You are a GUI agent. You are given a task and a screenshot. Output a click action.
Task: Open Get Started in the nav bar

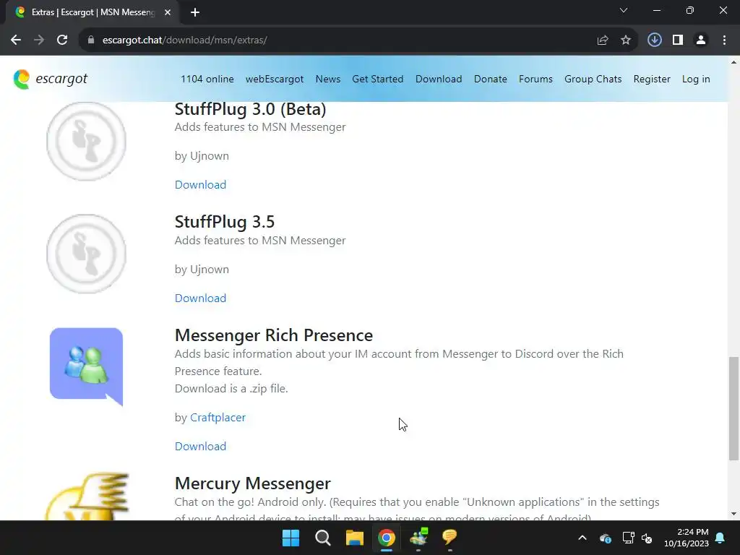(x=377, y=79)
